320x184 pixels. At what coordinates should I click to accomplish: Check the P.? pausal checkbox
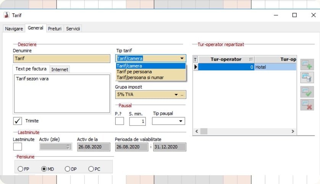click(120, 121)
